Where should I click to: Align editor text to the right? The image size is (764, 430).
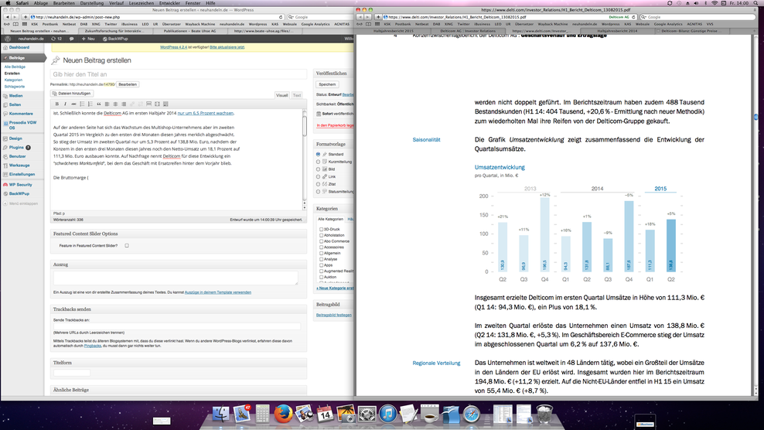coord(123,104)
